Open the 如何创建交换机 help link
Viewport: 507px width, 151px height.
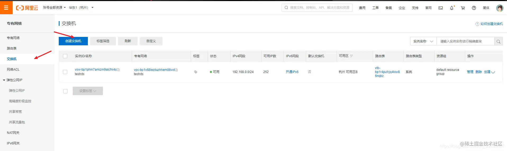click(x=491, y=24)
